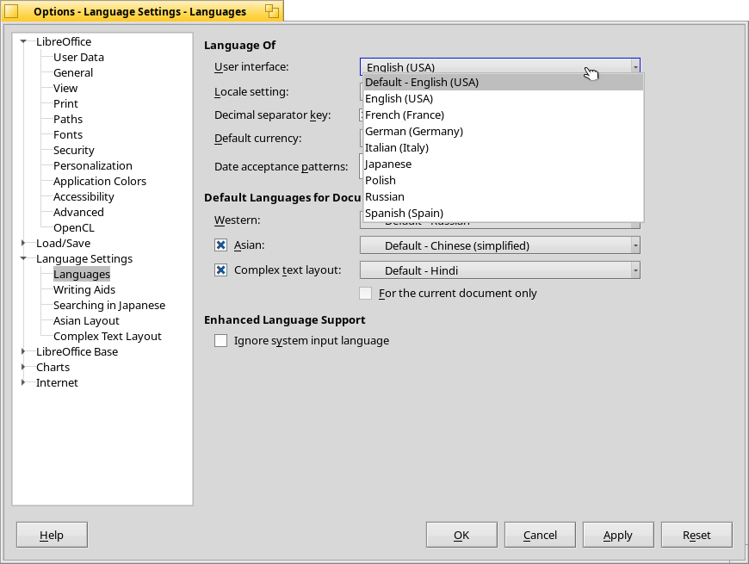The image size is (749, 564).
Task: Select French (France) in the language list
Action: pos(504,115)
